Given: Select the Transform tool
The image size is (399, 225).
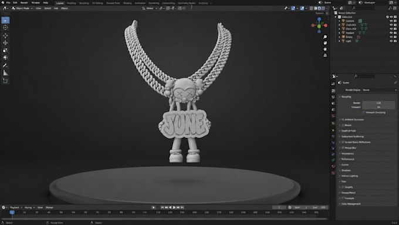Looking at the screenshot, I should pos(5,58).
